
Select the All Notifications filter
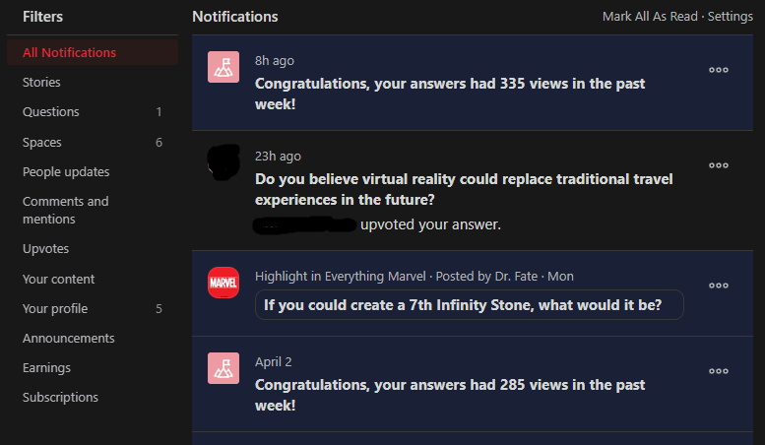pyautogui.click(x=70, y=52)
